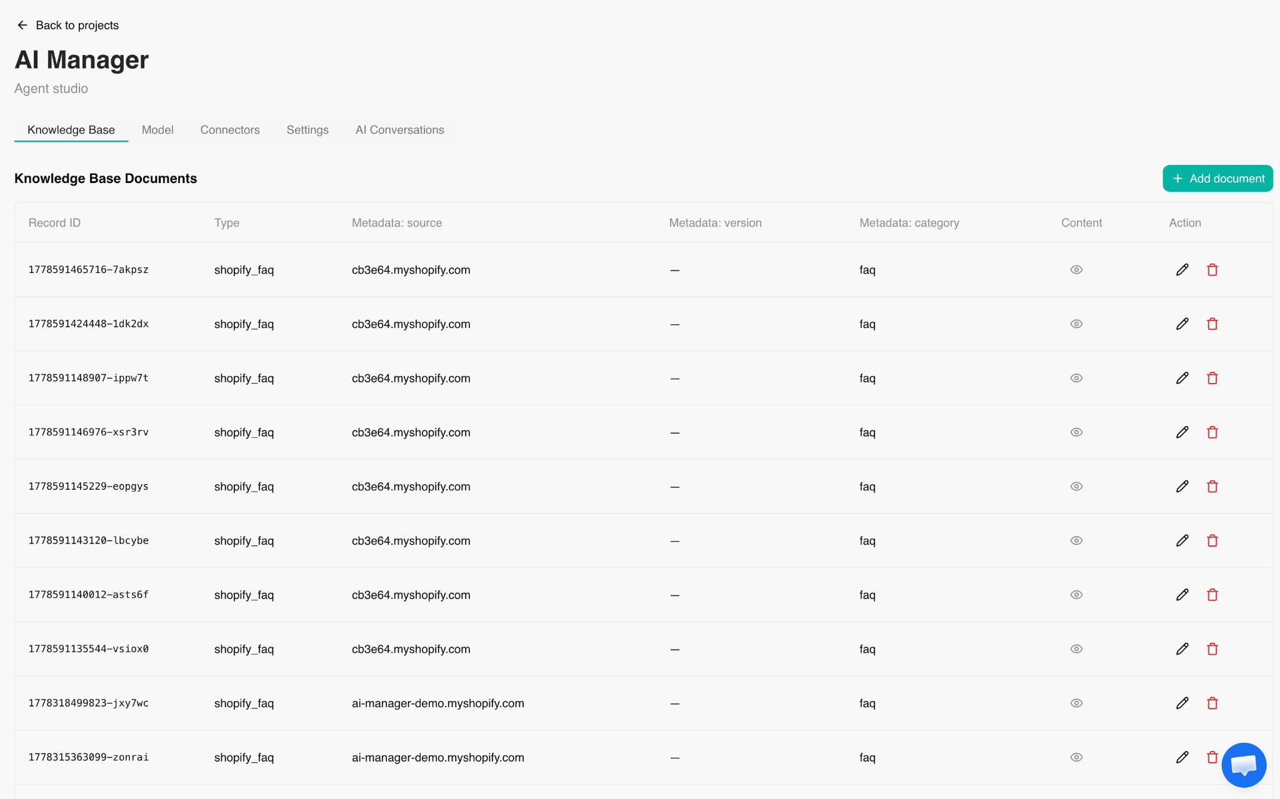Delete record 1778315363099-zonrai
Image resolution: width=1280 pixels, height=799 pixels.
[1212, 757]
